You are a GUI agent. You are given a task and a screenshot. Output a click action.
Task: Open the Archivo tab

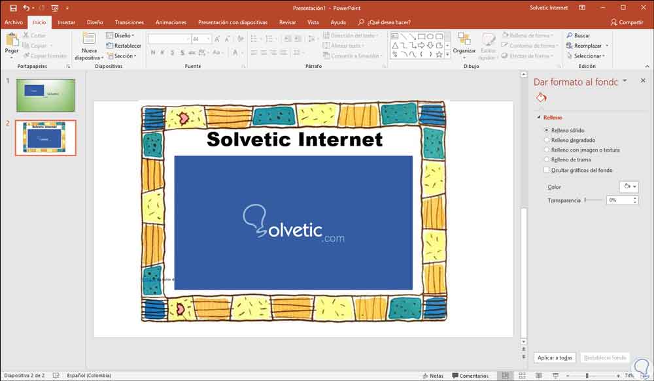[x=14, y=22]
